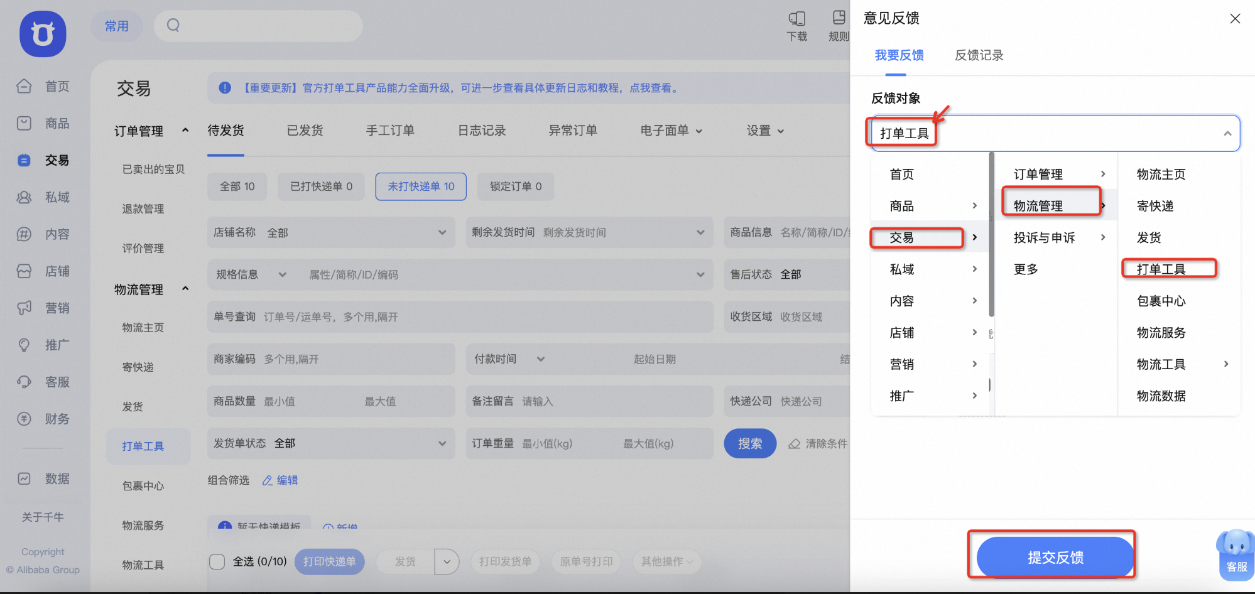Switch to 已发货 tab
The width and height of the screenshot is (1255, 594).
[x=305, y=131]
